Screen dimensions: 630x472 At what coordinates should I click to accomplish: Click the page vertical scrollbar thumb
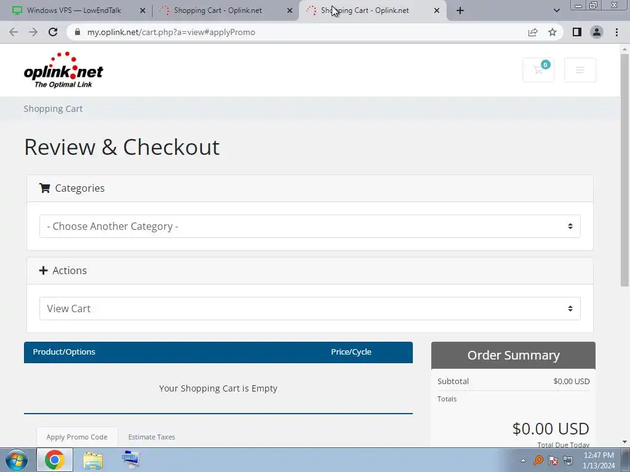point(624,170)
